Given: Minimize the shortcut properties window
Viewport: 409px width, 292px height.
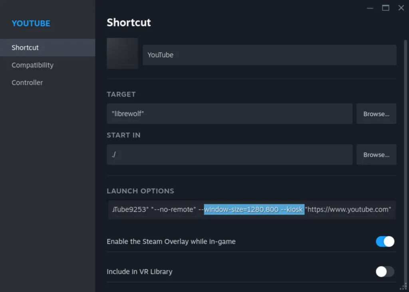Looking at the screenshot, I should [x=370, y=8].
